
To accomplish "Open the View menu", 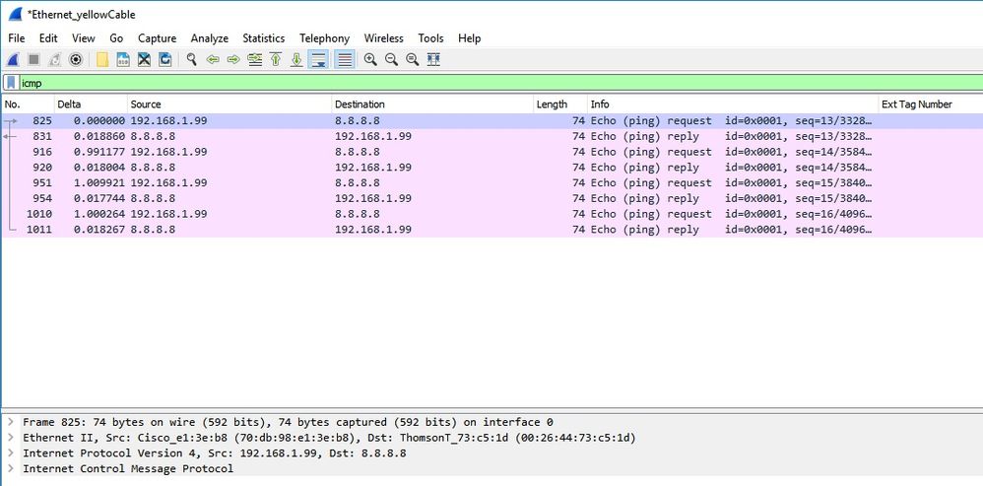I will (84, 38).
